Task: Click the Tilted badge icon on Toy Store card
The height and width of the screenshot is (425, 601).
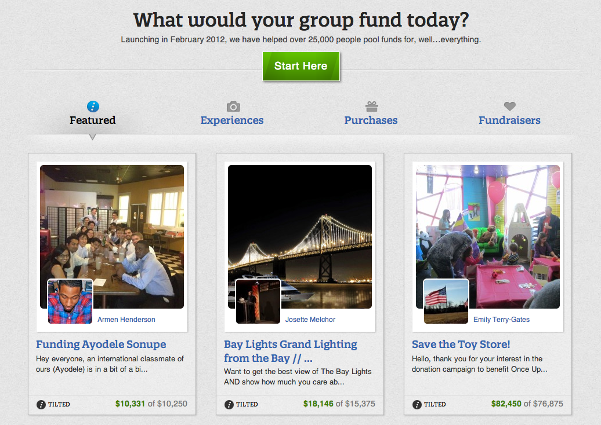Action: pos(417,404)
